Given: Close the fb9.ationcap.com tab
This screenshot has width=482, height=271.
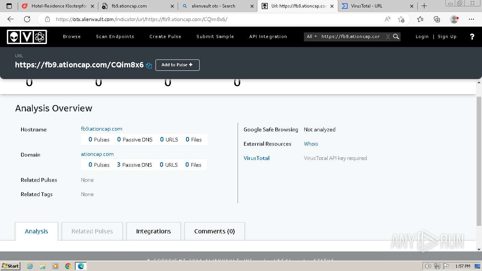Looking at the screenshot, I should (172, 6).
